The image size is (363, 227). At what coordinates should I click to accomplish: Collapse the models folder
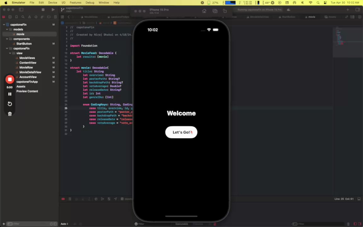click(7, 29)
